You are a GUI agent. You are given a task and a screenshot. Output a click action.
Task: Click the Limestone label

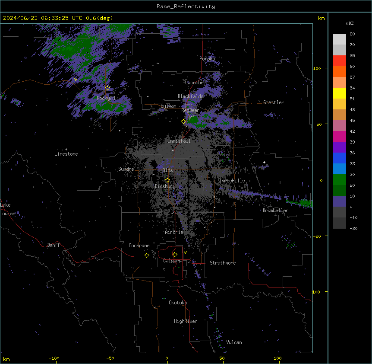[66, 154]
